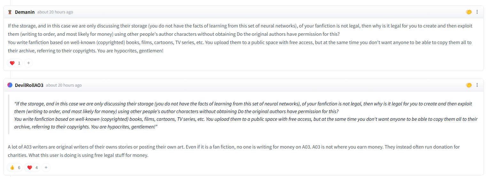Click the timestamp on DevilRollAO3's comment
Viewport: 488px width, 177px height.
[x=64, y=85]
